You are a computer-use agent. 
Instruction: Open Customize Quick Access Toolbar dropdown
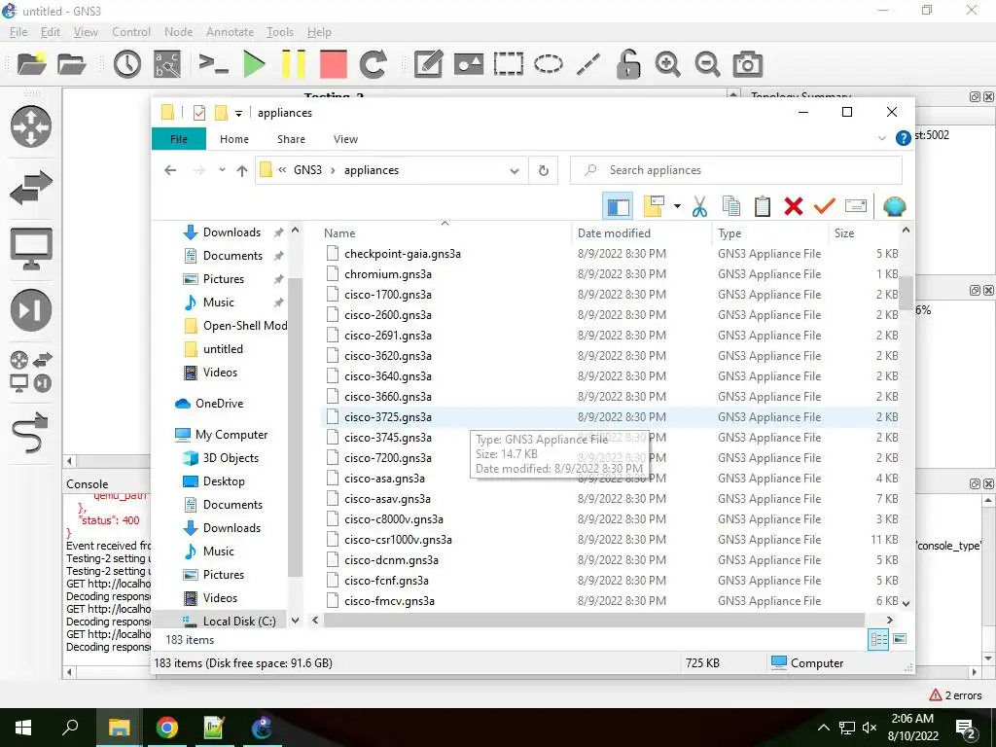tap(238, 114)
